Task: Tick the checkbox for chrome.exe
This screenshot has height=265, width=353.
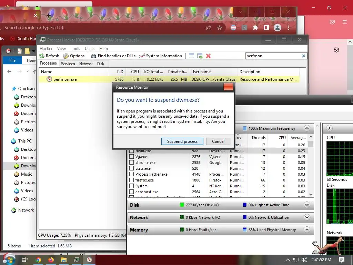Action: coord(131,163)
